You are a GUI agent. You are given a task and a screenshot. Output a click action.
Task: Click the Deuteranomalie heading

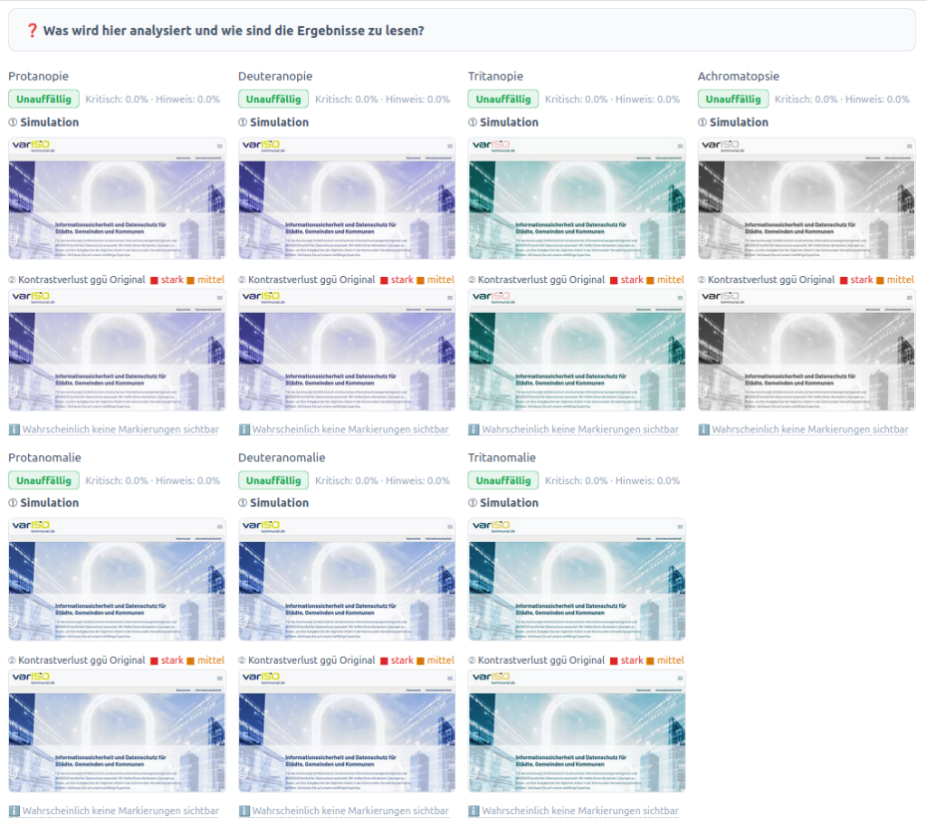pos(282,457)
